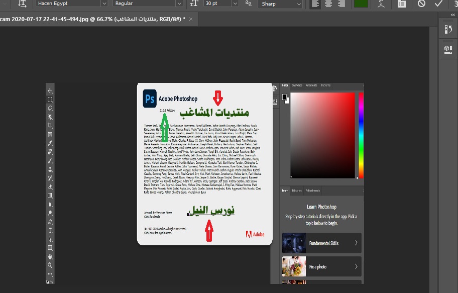
Task: Open the Create Warped Text option
Action: click(382, 4)
